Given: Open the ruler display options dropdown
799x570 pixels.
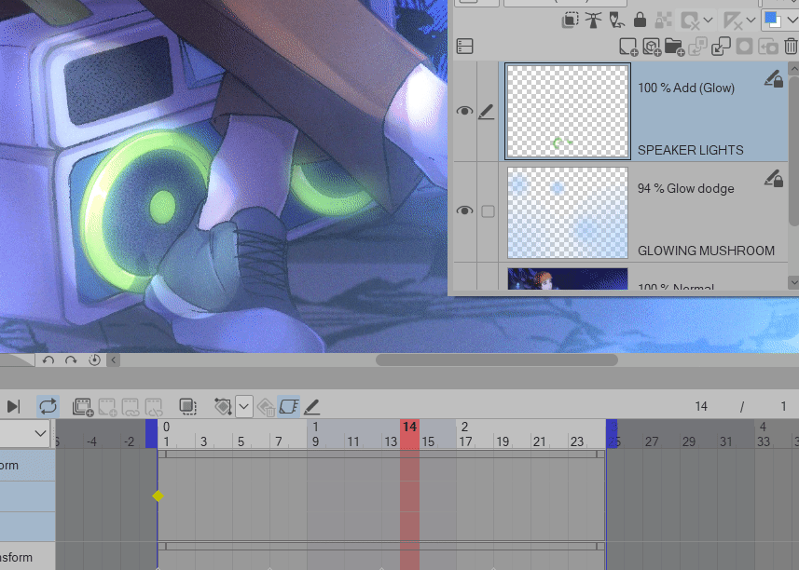Looking at the screenshot, I should 751,20.
